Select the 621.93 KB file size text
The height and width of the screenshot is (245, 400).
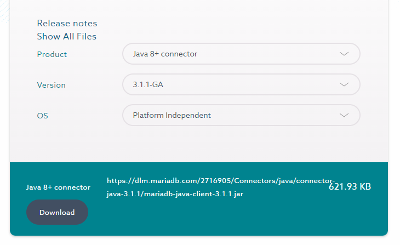(350, 186)
